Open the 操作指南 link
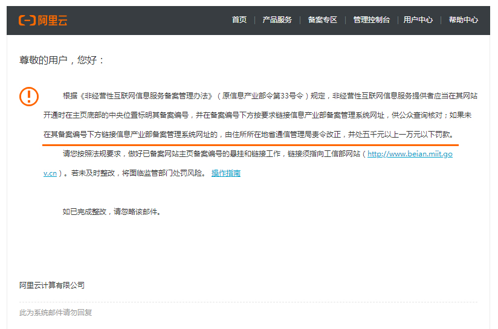Screen dimensions: 498x329 point(225,173)
